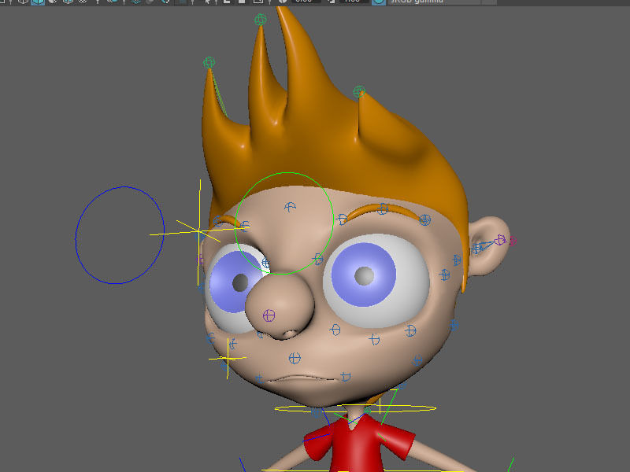The image size is (630, 472).
Task: Select cheek control right of the nostril
Action: 335,330
